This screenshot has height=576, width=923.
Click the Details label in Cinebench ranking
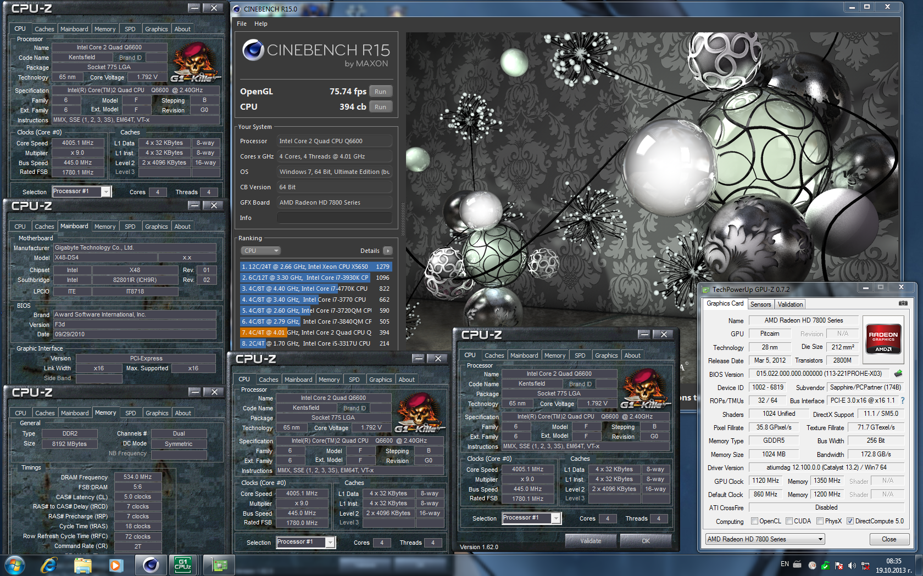(x=370, y=251)
